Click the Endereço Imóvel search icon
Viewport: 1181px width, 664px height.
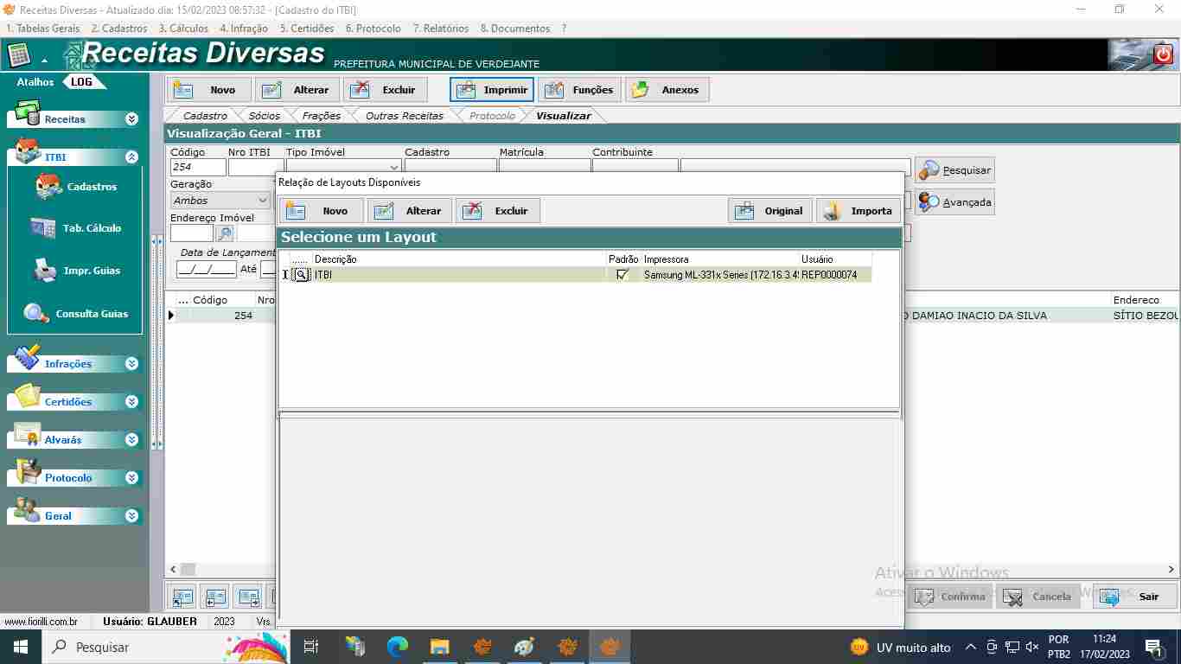tap(225, 233)
